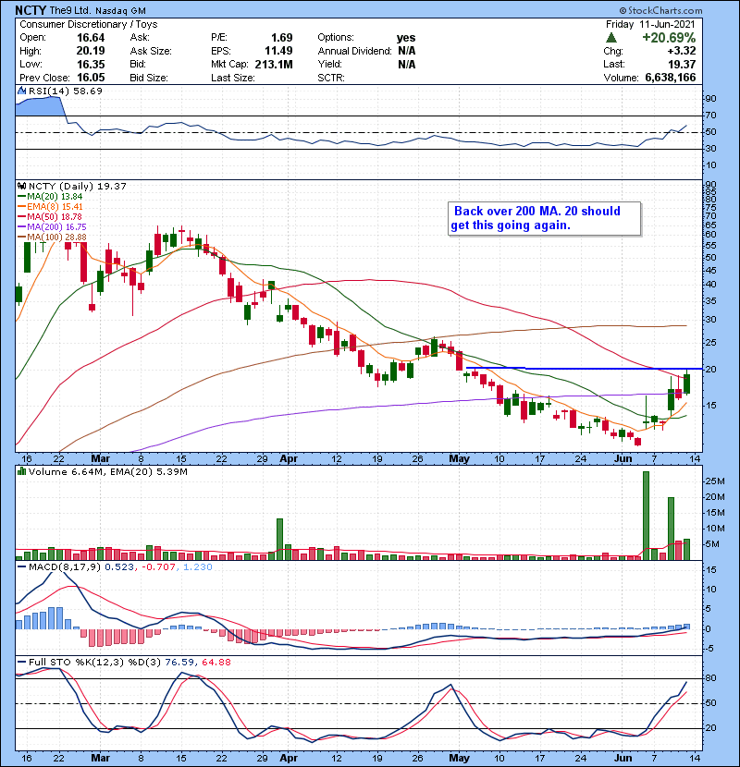This screenshot has height=767, width=740.
Task: Click the green up-triangle price change icon
Action: click(610, 38)
